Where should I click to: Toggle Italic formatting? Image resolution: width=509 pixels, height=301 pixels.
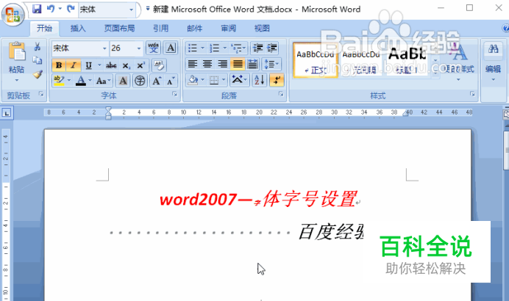[x=74, y=65]
